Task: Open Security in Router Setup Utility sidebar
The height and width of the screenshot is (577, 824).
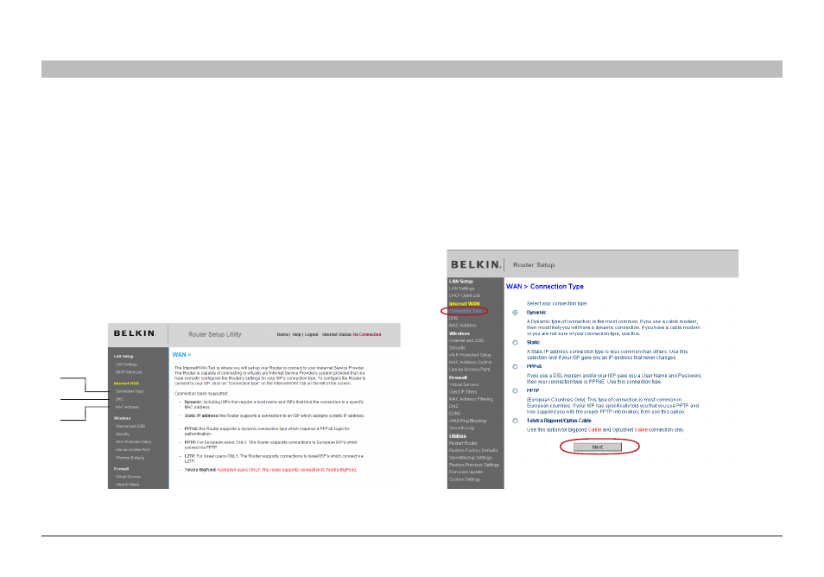Action: [x=123, y=434]
